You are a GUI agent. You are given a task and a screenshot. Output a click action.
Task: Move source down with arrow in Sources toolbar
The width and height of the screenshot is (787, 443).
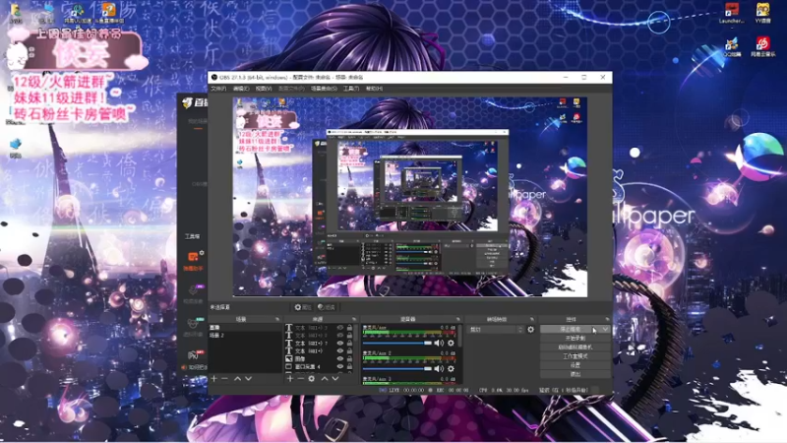[x=334, y=378]
